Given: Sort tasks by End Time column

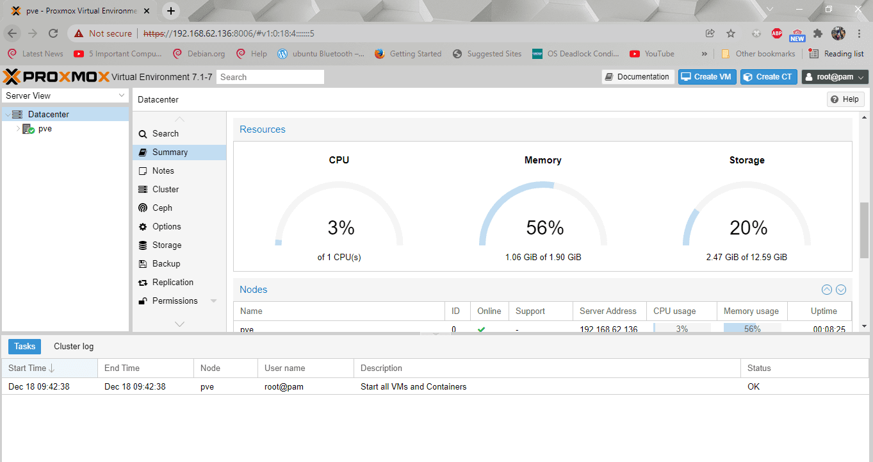Looking at the screenshot, I should pyautogui.click(x=145, y=368).
